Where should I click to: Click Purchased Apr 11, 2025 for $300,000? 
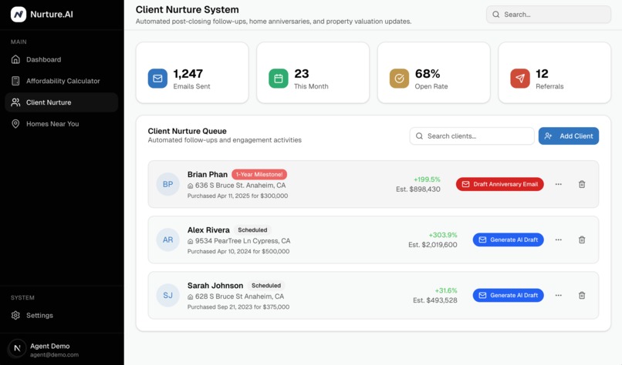(x=238, y=196)
